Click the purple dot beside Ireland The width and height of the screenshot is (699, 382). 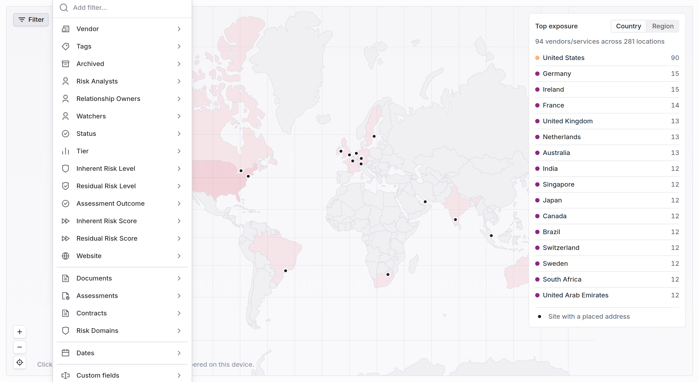click(x=537, y=89)
